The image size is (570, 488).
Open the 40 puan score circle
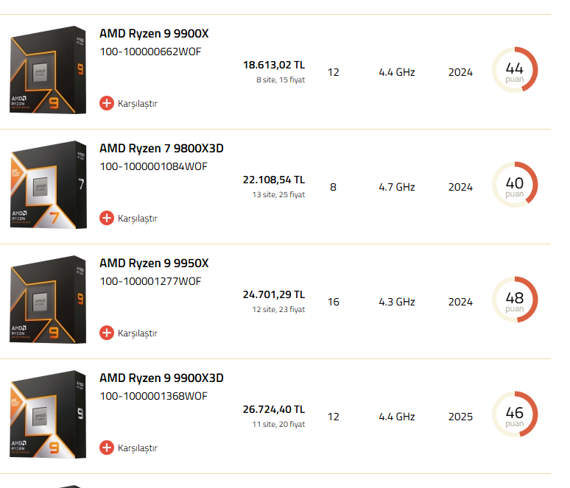(515, 185)
